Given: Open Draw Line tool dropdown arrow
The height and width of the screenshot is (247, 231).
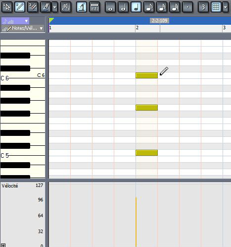Looking at the screenshot, I should (55, 7).
